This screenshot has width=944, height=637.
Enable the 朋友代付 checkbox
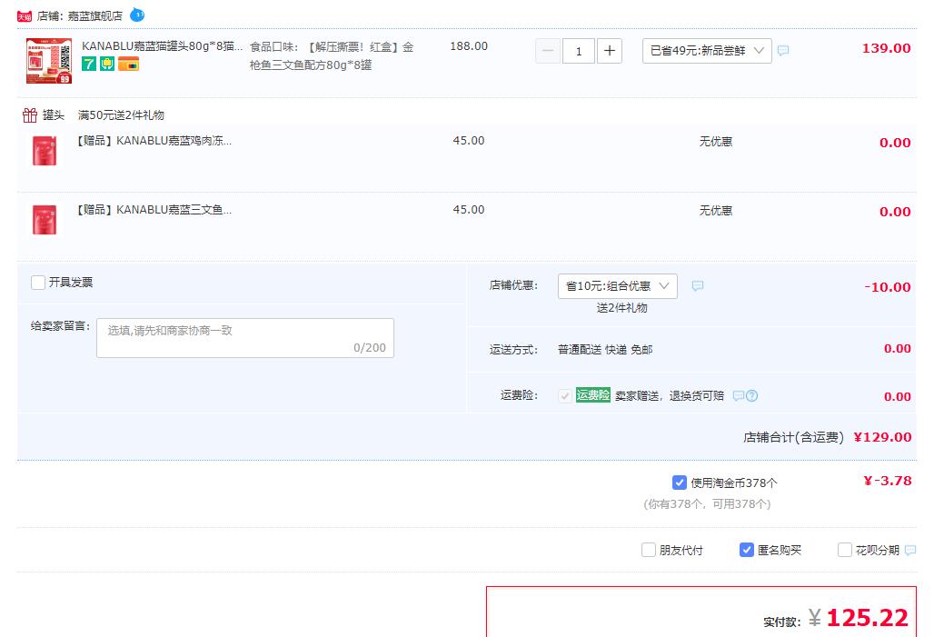click(649, 550)
